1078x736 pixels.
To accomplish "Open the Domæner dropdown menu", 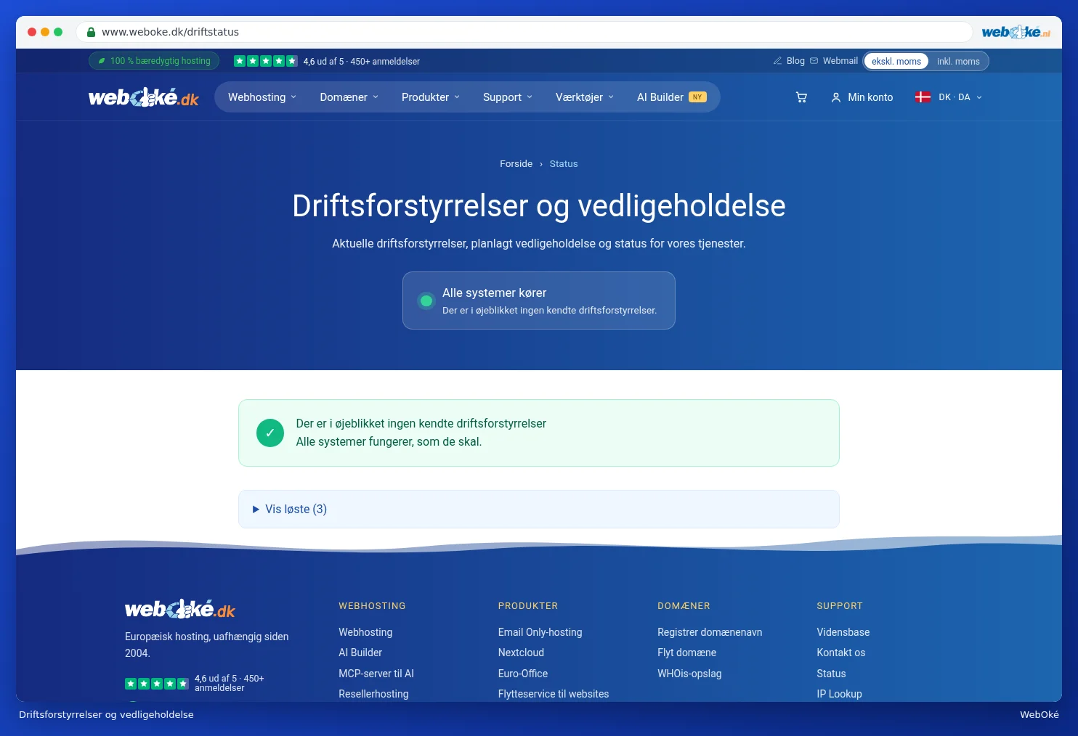I will coord(349,97).
